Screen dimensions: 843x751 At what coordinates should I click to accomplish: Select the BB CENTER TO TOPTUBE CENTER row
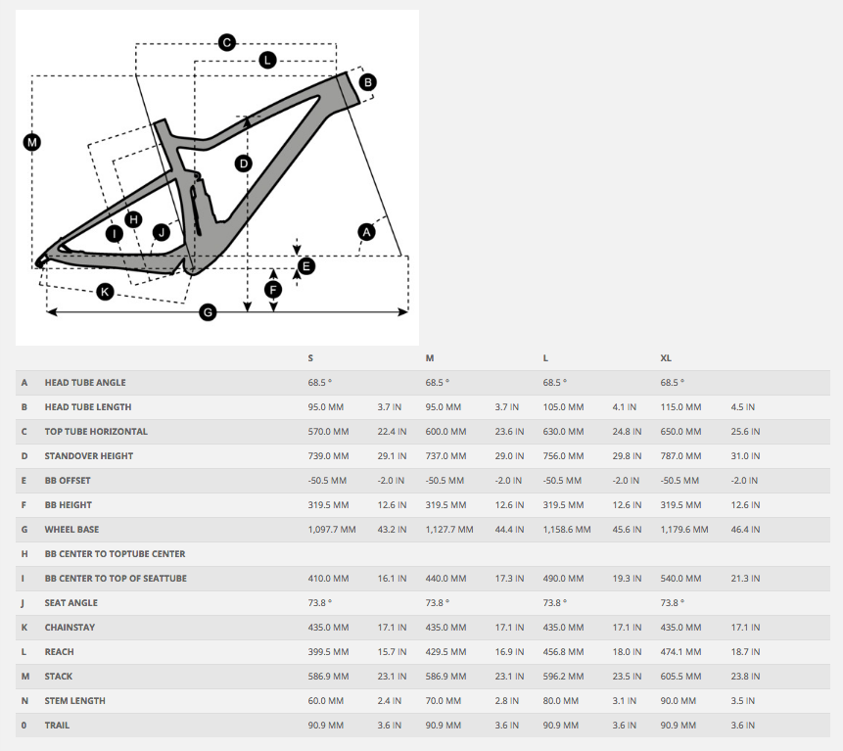pos(115,554)
